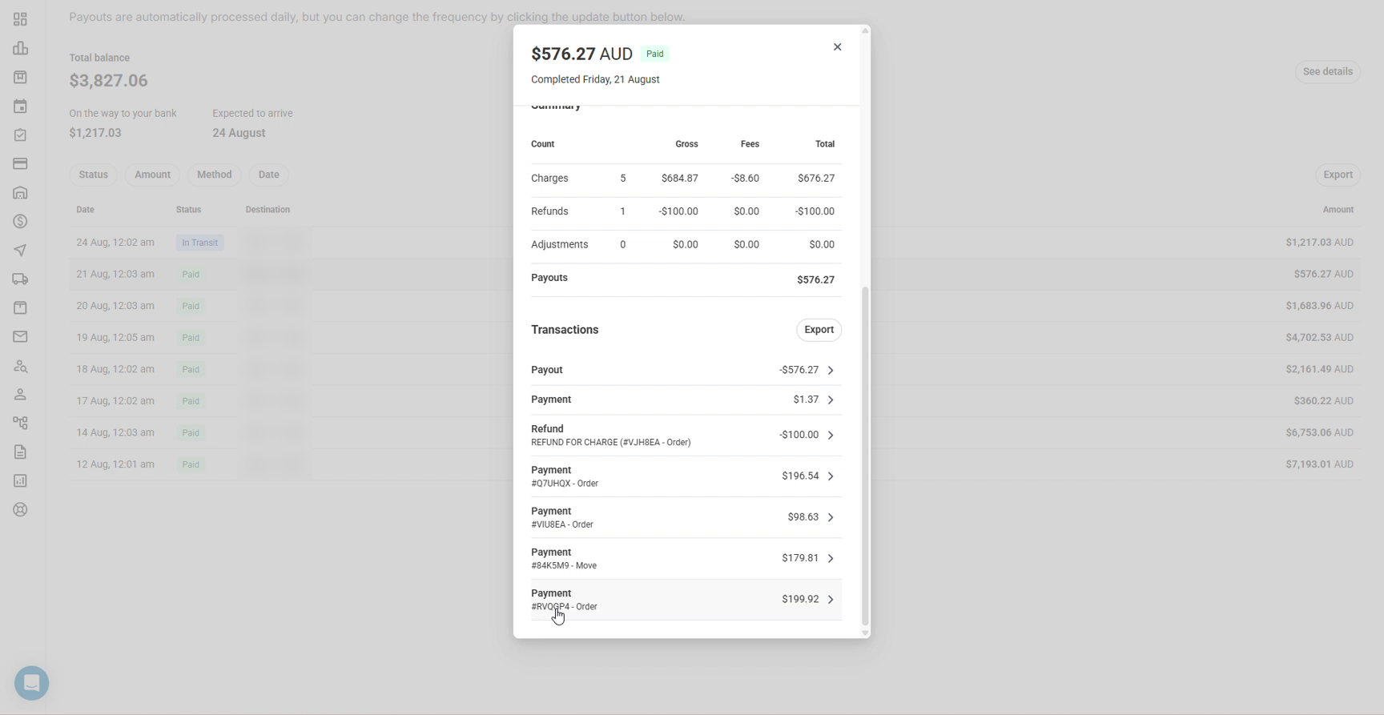This screenshot has height=715, width=1384.
Task: Open the hierarchy tree sidebar icon
Action: click(20, 424)
